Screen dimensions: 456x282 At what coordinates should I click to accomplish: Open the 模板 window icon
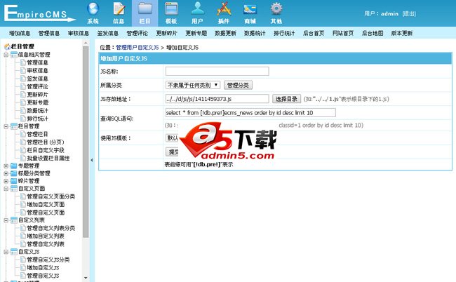pyautogui.click(x=171, y=8)
